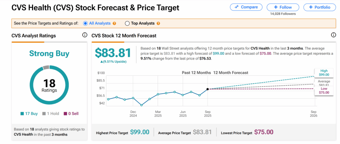Click last price $76.53 in description
Viewport: 340px width, 144px height.
point(205,58)
